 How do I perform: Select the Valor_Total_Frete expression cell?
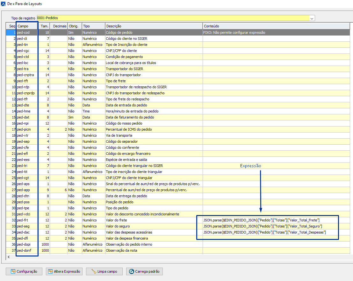tap(261, 220)
